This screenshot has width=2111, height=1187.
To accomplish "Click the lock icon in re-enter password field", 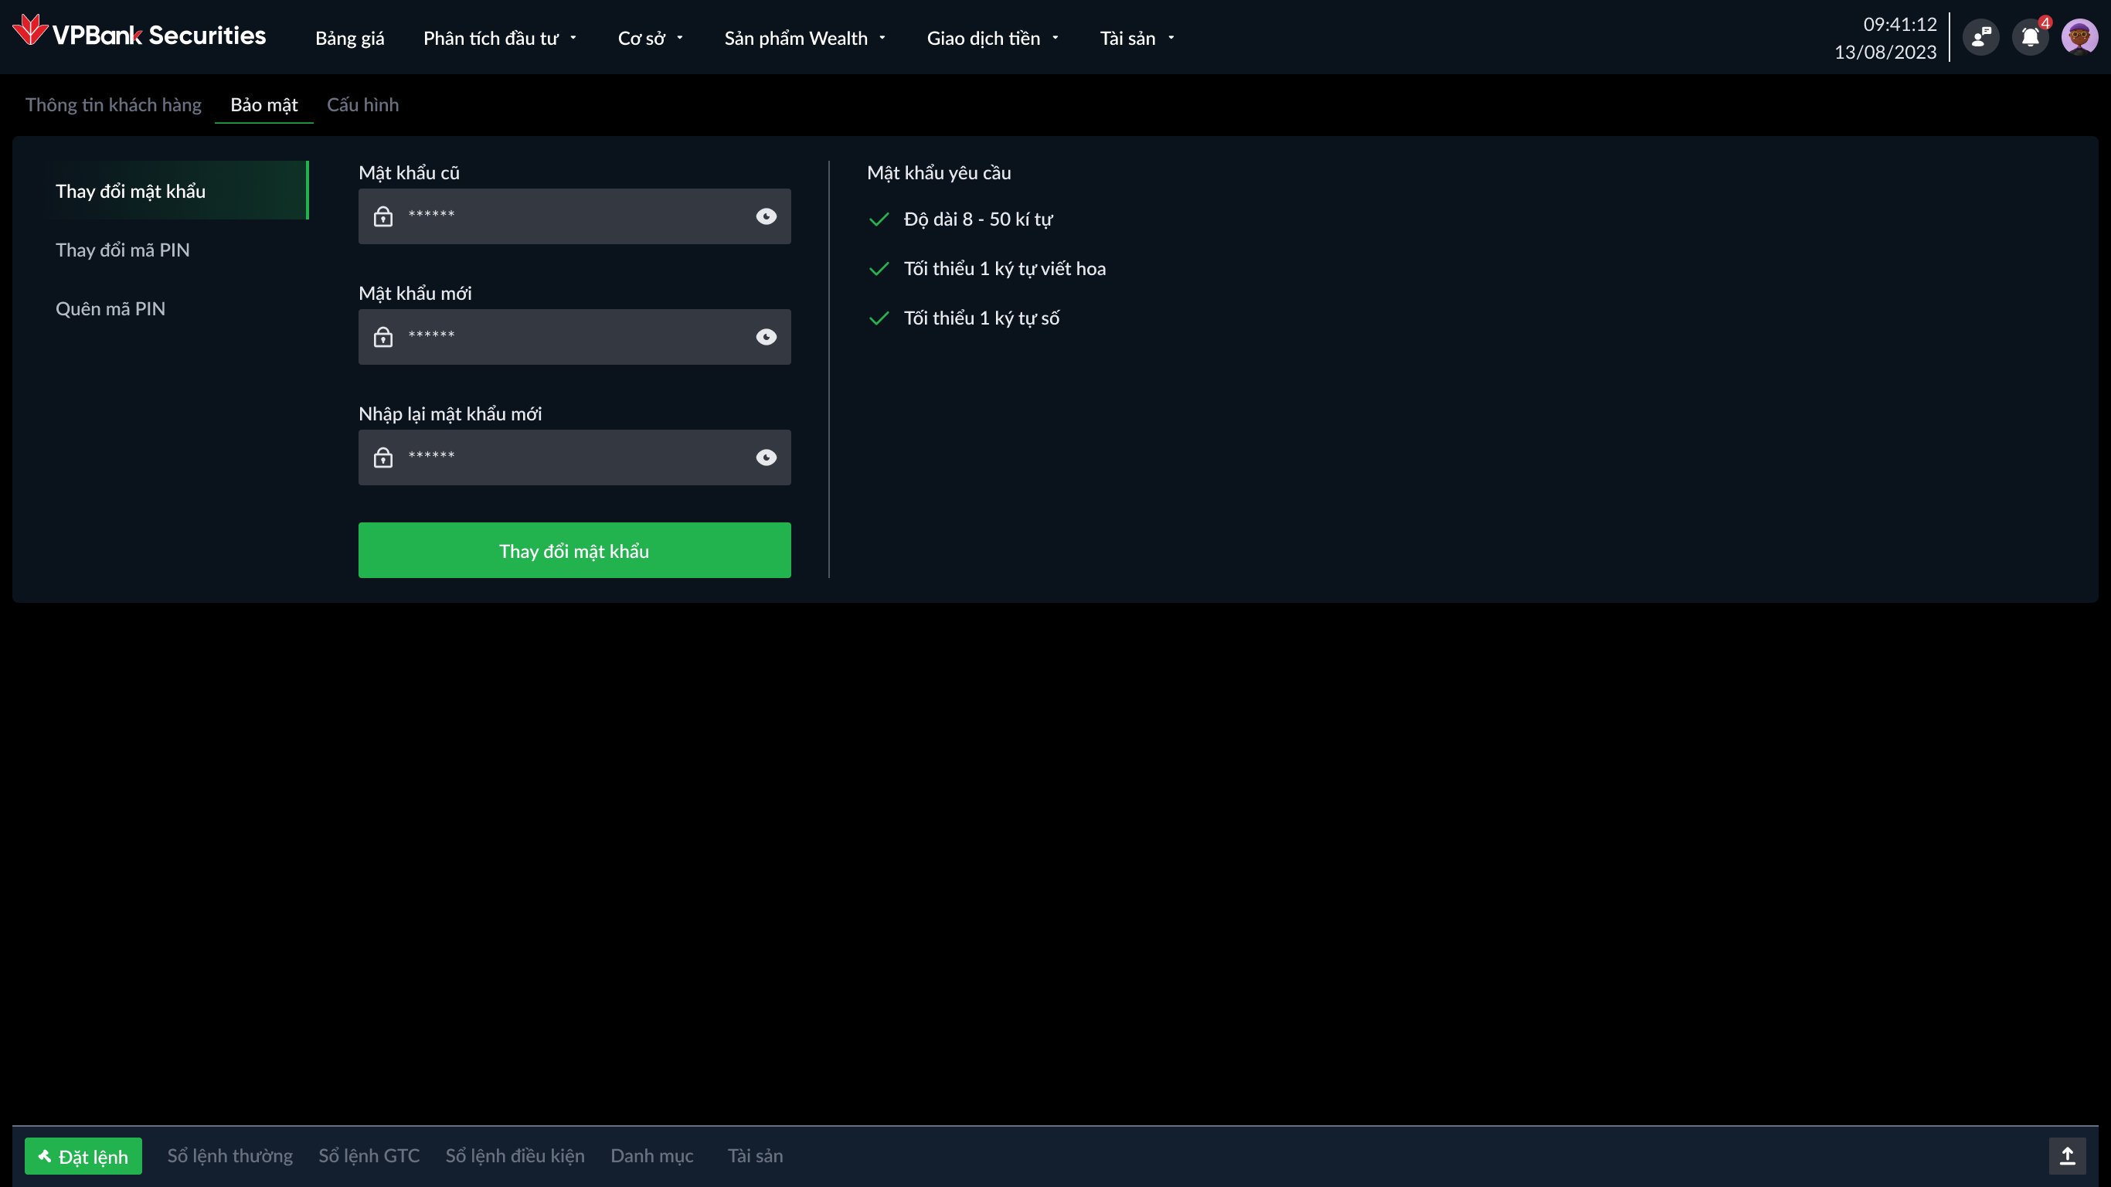I will pos(382,457).
